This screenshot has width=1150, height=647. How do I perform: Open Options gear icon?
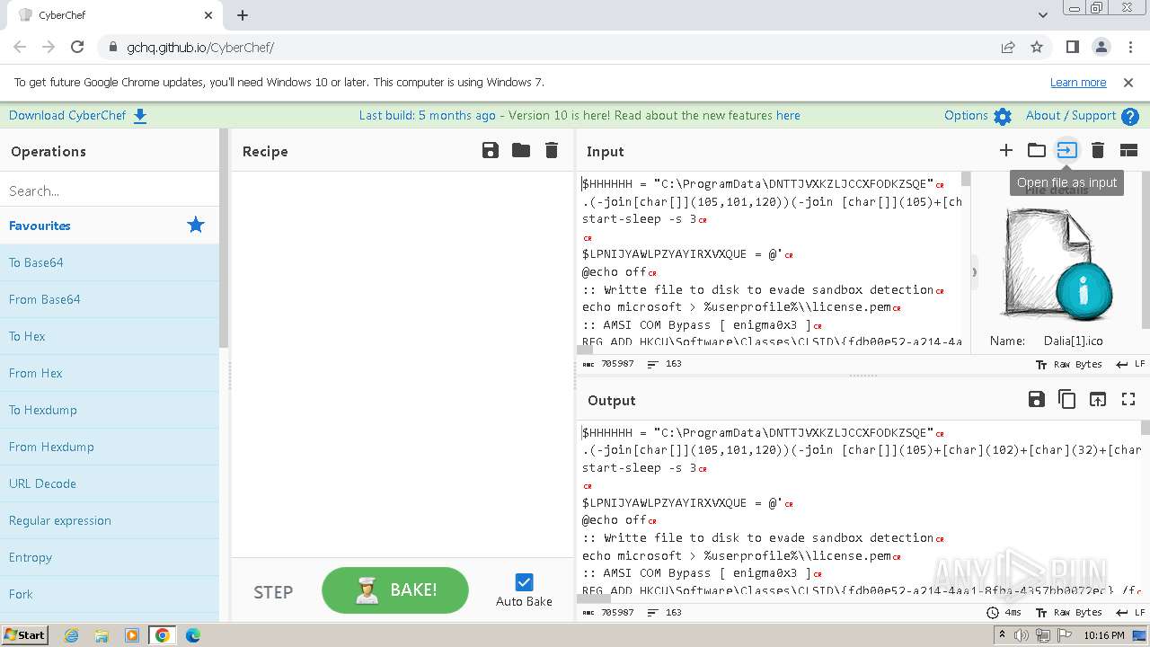tap(1003, 116)
